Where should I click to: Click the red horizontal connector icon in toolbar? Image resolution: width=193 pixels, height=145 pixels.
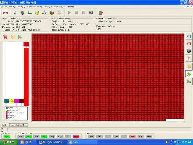tap(5, 13)
